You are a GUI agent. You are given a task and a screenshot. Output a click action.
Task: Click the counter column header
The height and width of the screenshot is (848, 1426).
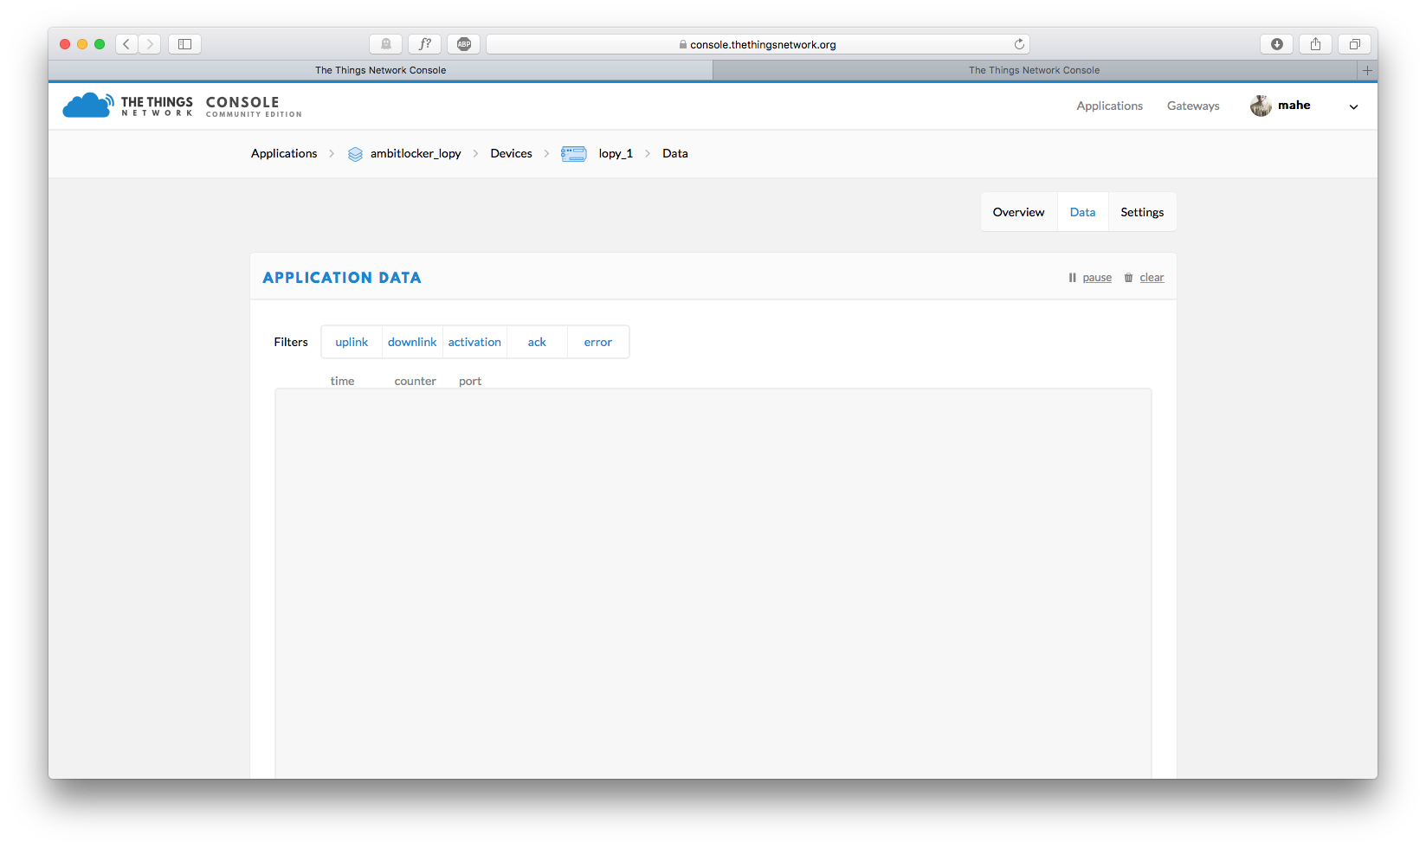[416, 381]
